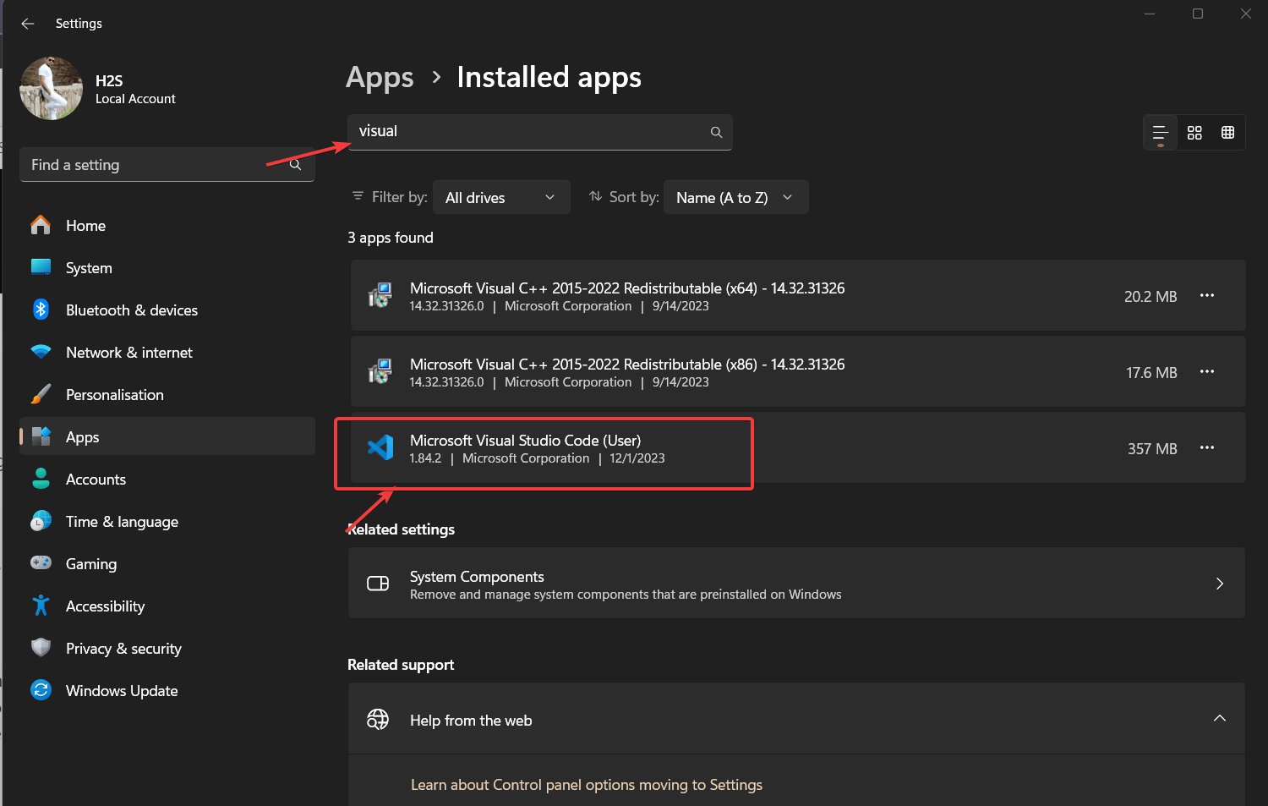Click search magnifier in installed apps box
The width and height of the screenshot is (1268, 806).
[716, 133]
